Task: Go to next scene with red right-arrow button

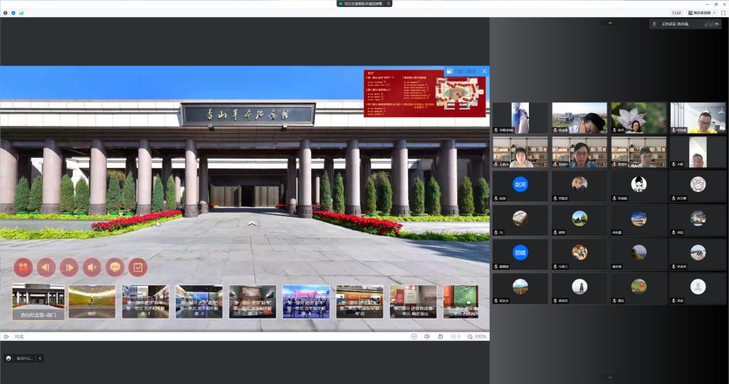Action: point(69,267)
